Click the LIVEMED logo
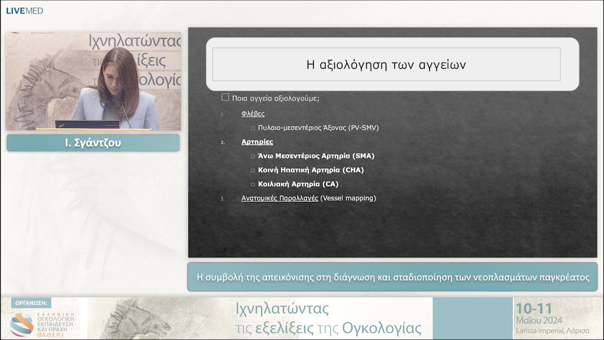 tap(23, 10)
